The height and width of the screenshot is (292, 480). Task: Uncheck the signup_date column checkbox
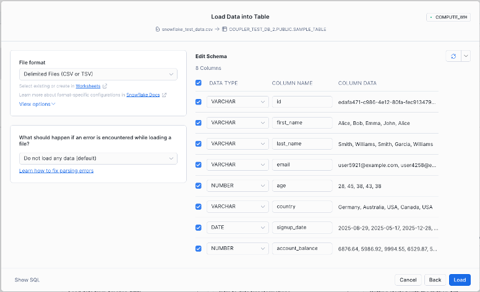coord(199,228)
